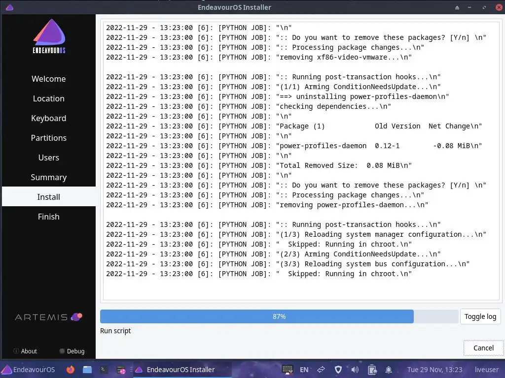The width and height of the screenshot is (505, 378).
Task: Select the Finish step in sidebar
Action: (x=49, y=217)
